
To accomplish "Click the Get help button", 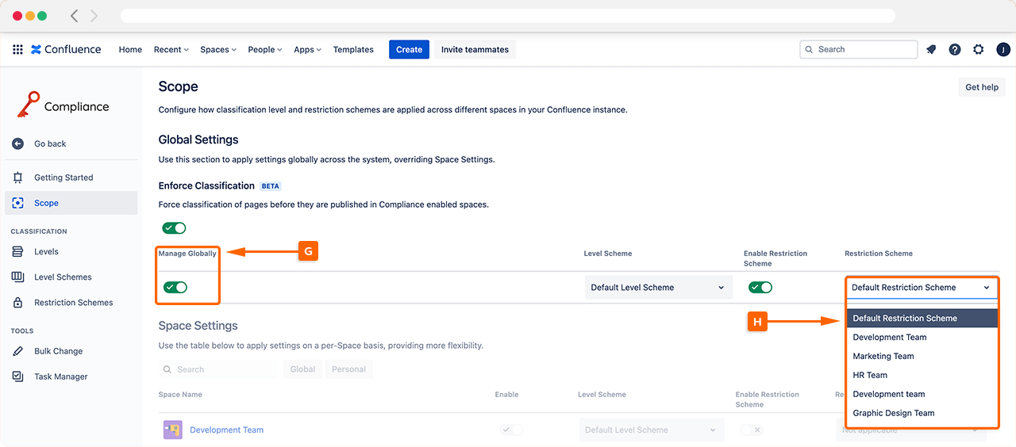I will tap(981, 87).
